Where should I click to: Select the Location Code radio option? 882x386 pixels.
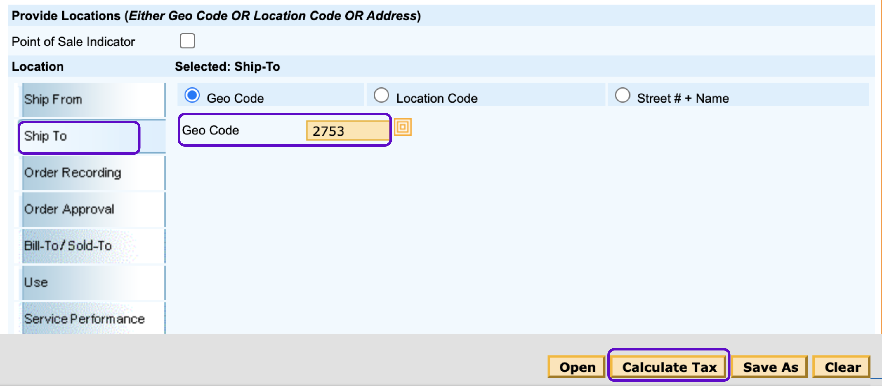pos(381,95)
